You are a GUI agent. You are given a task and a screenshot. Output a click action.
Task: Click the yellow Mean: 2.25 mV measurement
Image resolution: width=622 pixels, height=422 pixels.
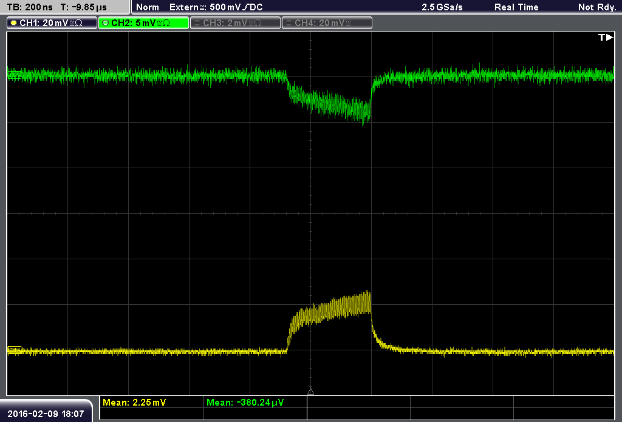(134, 402)
